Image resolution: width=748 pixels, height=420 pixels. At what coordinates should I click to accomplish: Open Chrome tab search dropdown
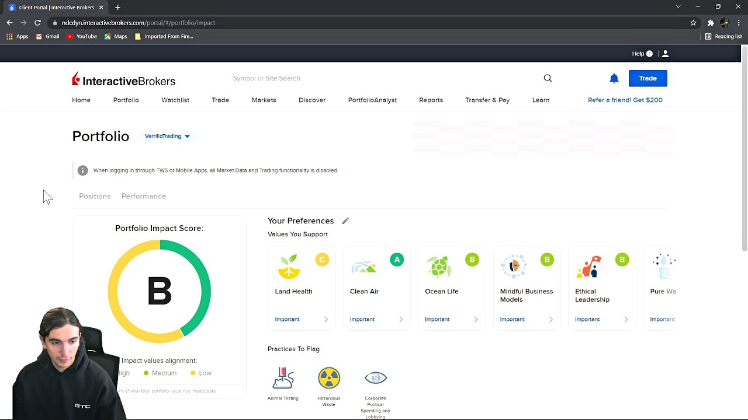click(678, 7)
